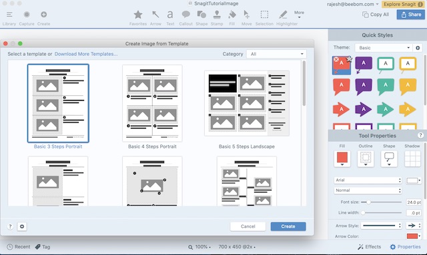Toggle the Effects panel
Screen dimensions: 427x255
[x=369, y=247]
